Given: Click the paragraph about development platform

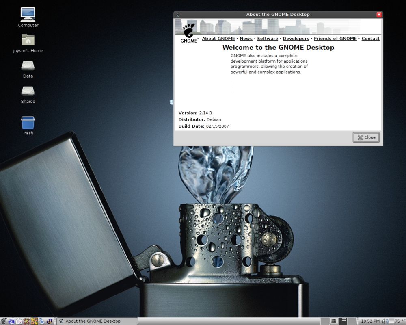Looking at the screenshot, I should 269,64.
